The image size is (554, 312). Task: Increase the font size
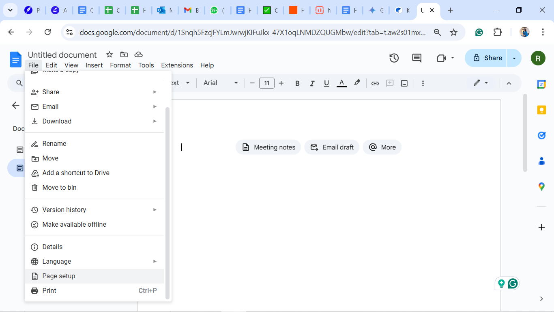281,83
